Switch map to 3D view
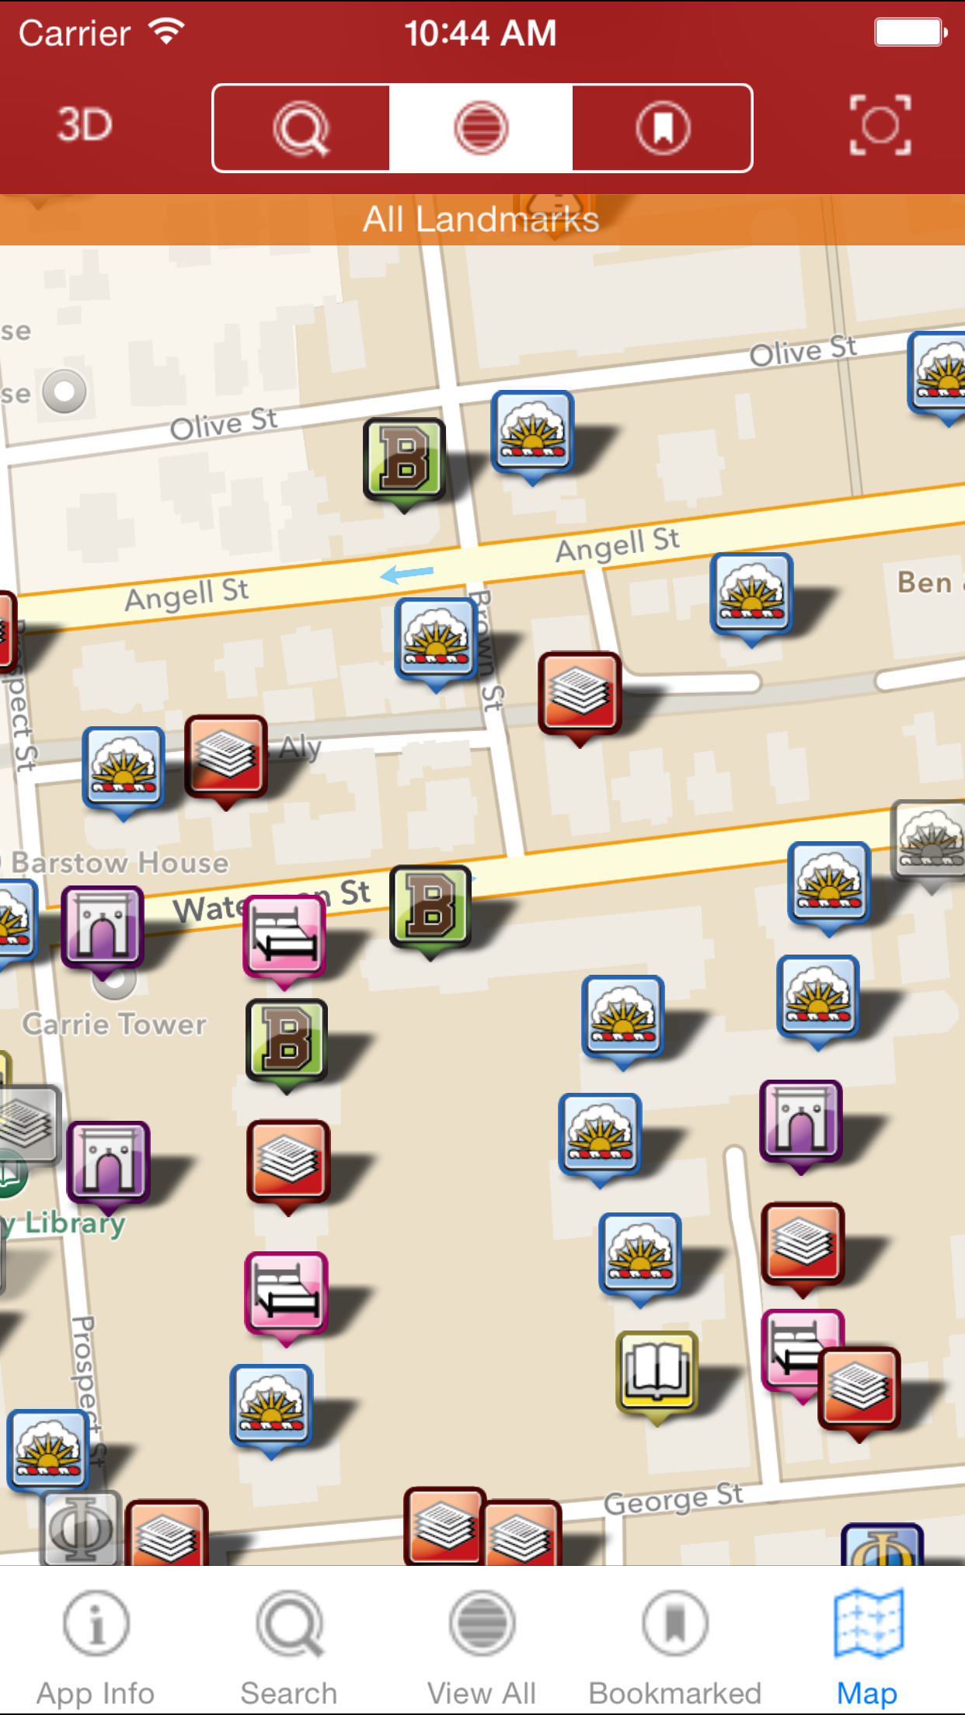Viewport: 965px width, 1715px height. click(84, 126)
